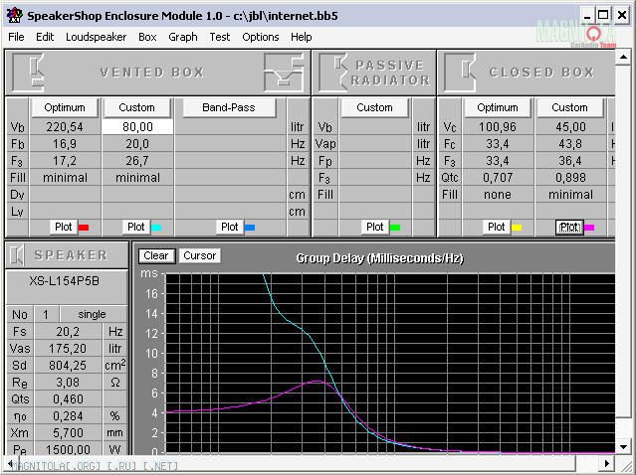Click the Re value 3,08
The image size is (636, 475).
[x=68, y=383]
